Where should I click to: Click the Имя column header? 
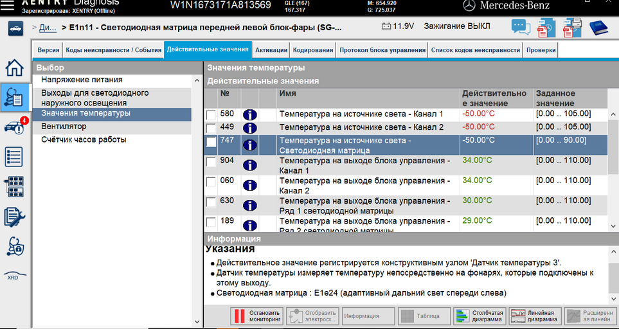coord(368,98)
